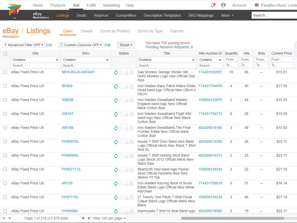Click hierarchy icon for WB189 row
The width and height of the screenshot is (297, 223).
coord(127,128)
